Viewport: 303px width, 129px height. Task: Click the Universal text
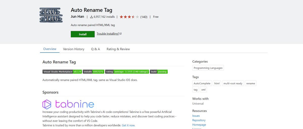tap(198, 104)
